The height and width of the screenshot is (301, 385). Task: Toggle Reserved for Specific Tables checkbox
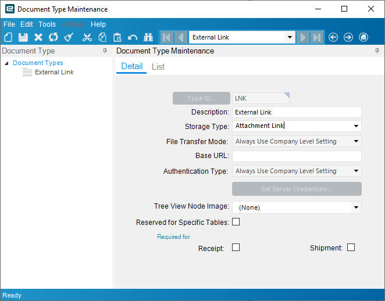point(236,222)
